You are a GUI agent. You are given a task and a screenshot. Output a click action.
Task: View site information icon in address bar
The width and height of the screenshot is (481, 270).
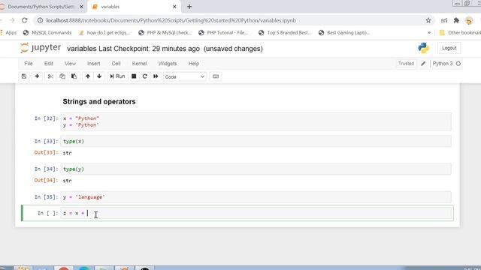[40, 20]
